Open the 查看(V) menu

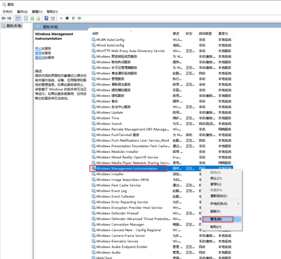click(x=37, y=12)
